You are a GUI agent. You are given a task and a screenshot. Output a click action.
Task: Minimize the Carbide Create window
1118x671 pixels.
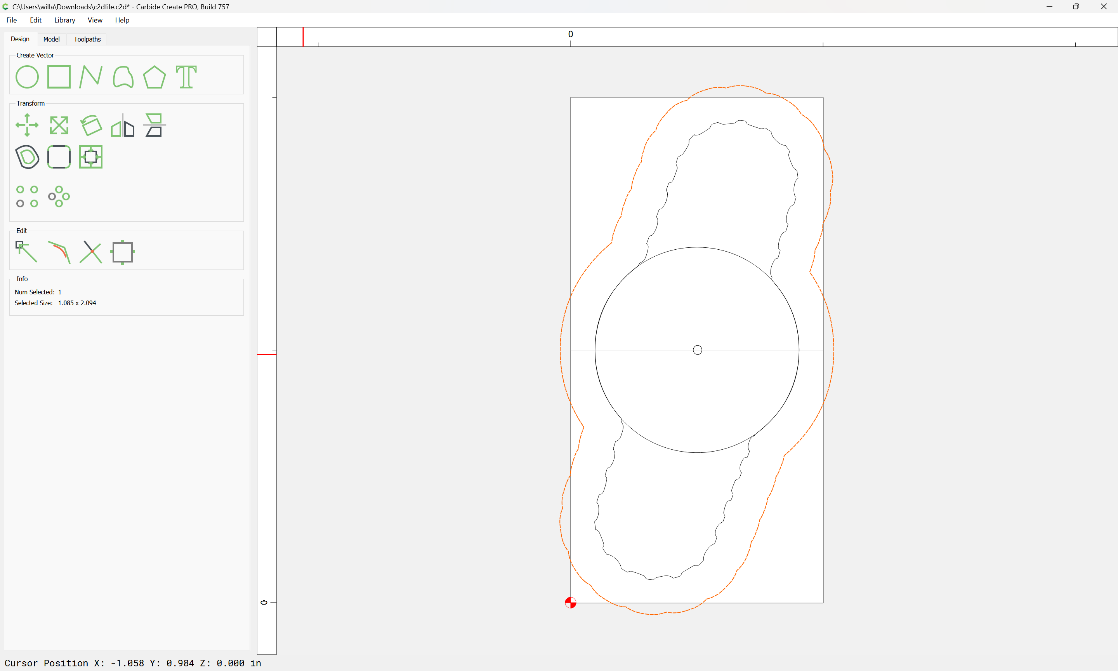(1049, 6)
